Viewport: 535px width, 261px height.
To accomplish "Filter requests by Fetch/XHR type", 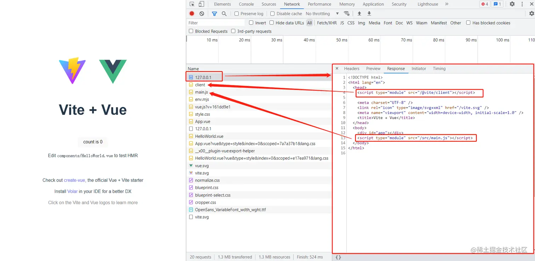I will (327, 23).
